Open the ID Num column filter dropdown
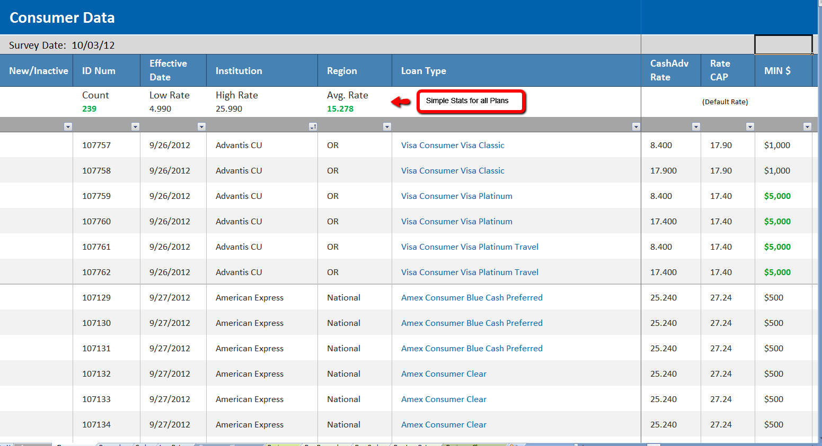 [135, 126]
